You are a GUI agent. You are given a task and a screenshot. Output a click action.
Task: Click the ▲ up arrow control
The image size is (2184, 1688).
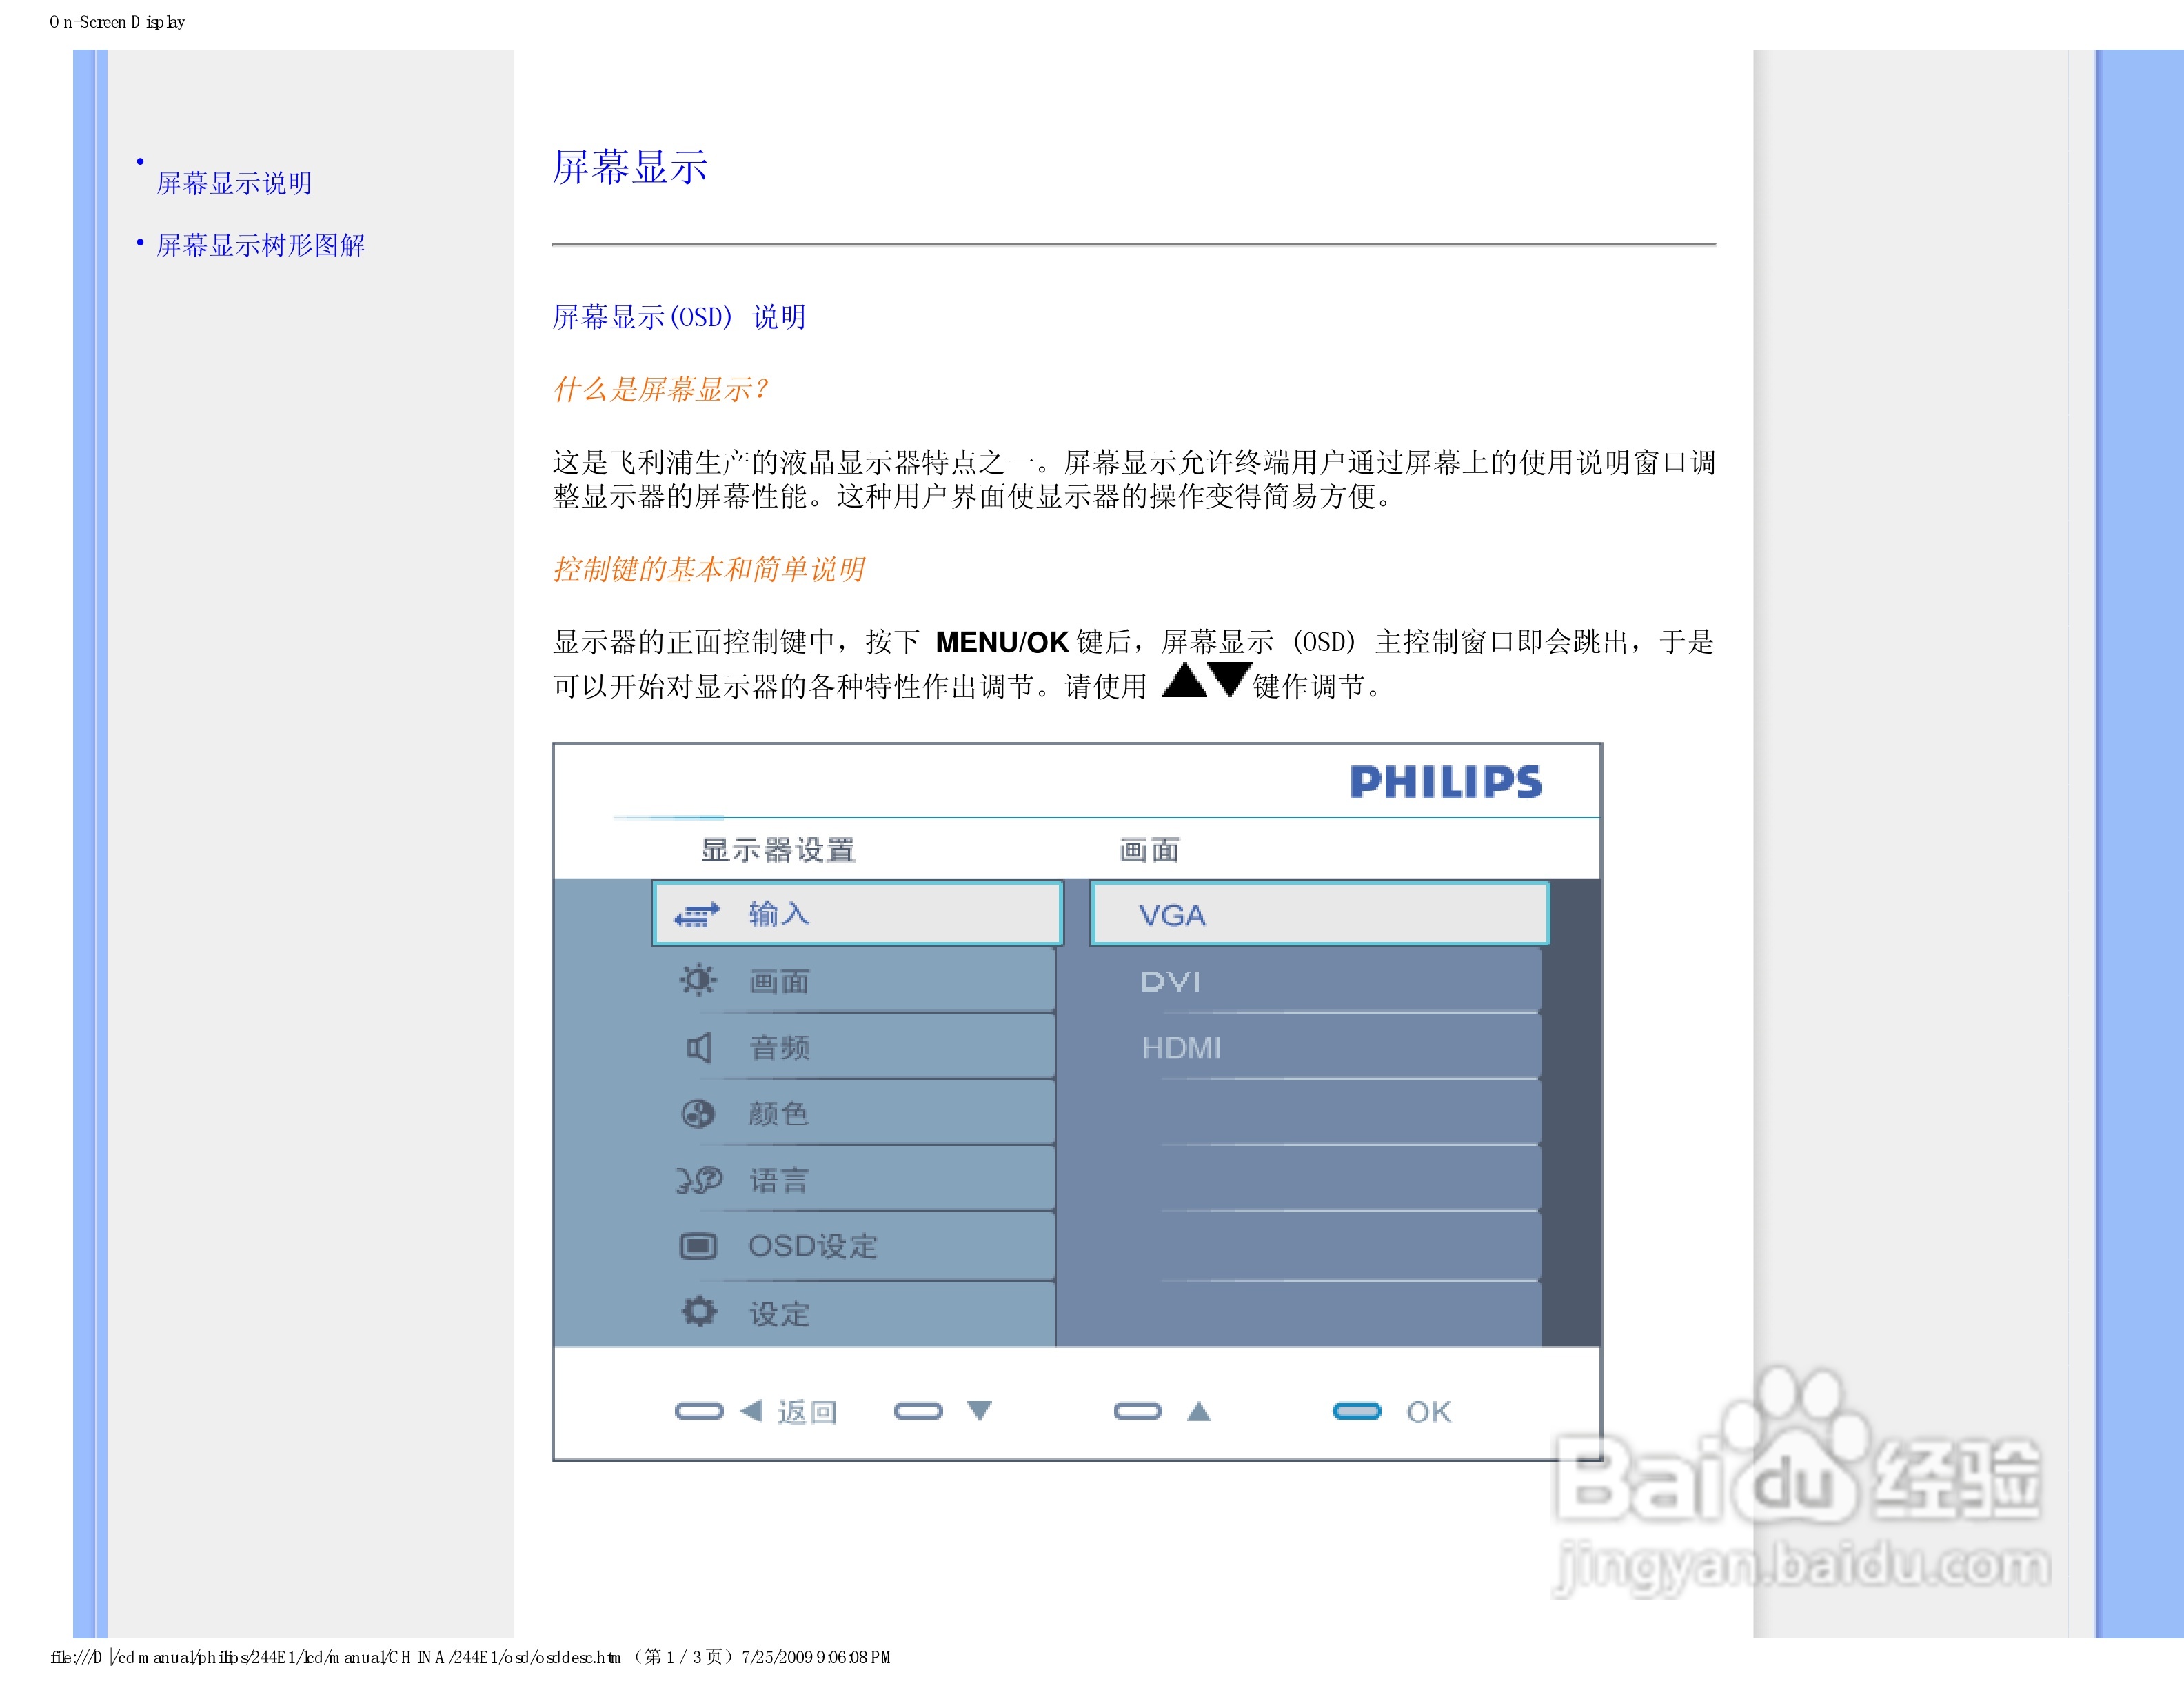pos(1197,1411)
